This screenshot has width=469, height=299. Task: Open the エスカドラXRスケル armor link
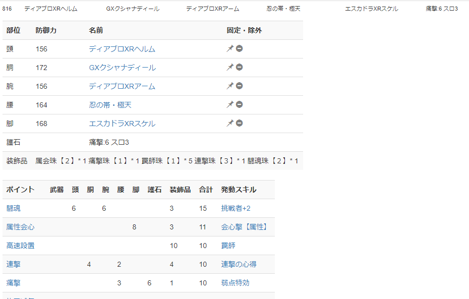click(122, 124)
